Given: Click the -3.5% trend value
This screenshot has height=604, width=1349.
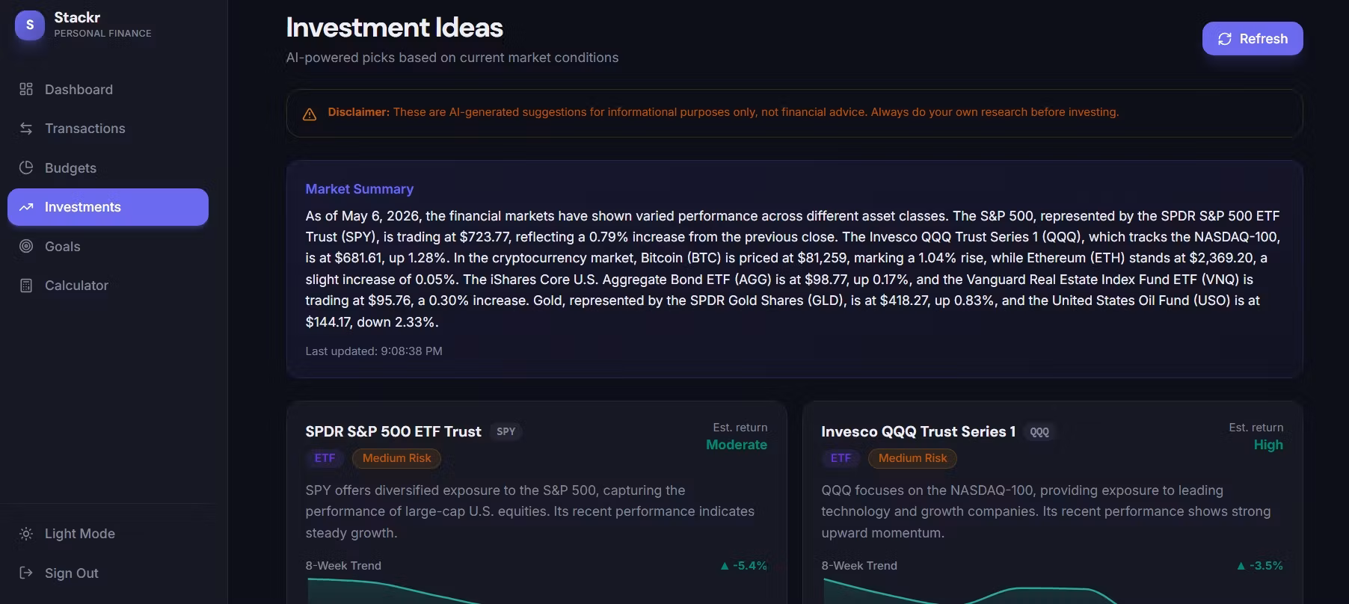Looking at the screenshot, I should coord(1260,566).
